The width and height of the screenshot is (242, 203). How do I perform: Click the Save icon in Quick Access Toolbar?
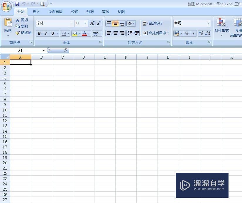click(17, 4)
